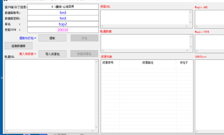Click inside the Magic.TYPE text area

(x=209, y=42)
